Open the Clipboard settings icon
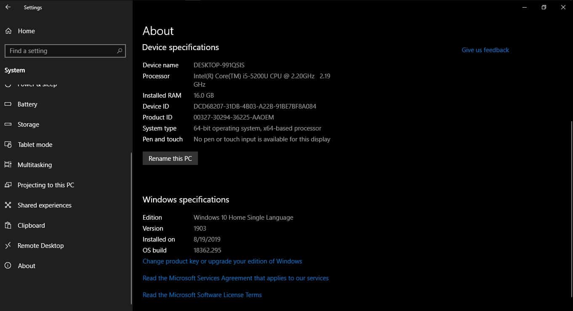The width and height of the screenshot is (573, 311). [8, 226]
